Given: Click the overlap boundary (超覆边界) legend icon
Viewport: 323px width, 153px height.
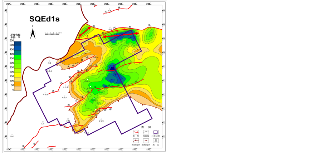Looking at the screenshot, I should 146,140.
